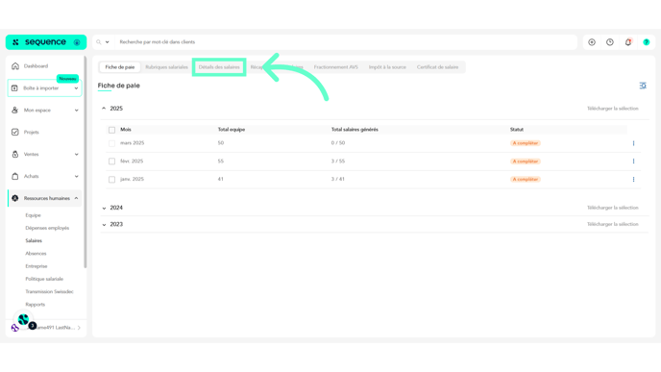Expand the Achats chevron
This screenshot has height=372, width=661.
coord(76,176)
